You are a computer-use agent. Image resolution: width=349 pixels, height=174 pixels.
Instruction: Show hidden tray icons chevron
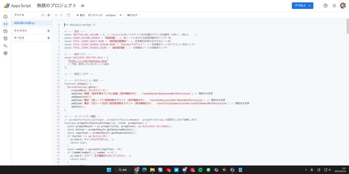[x=306, y=170]
